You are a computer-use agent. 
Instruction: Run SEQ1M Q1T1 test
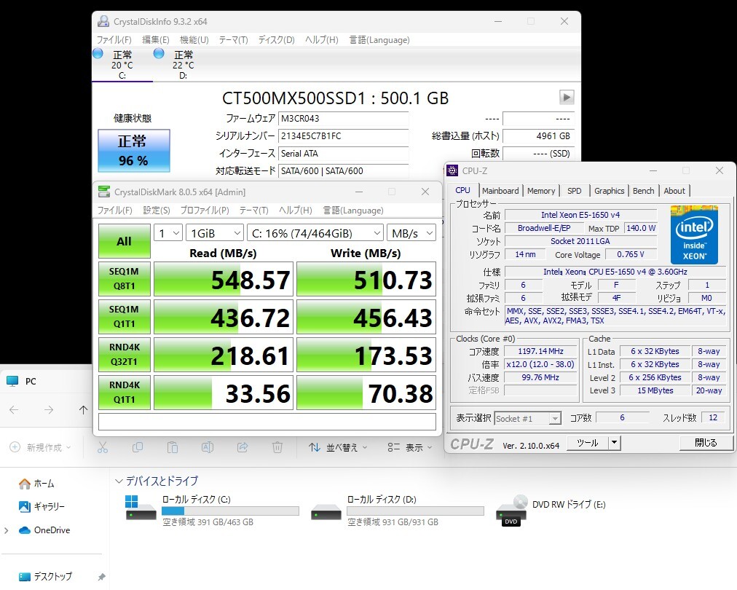point(124,317)
